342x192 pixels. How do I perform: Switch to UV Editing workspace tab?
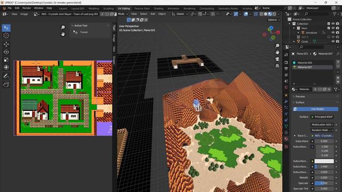124,9
